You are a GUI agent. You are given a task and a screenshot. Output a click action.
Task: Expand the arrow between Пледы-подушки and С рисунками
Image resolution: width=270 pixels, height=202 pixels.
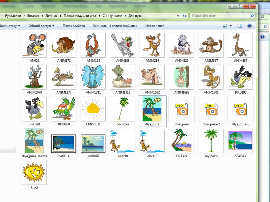100,16
